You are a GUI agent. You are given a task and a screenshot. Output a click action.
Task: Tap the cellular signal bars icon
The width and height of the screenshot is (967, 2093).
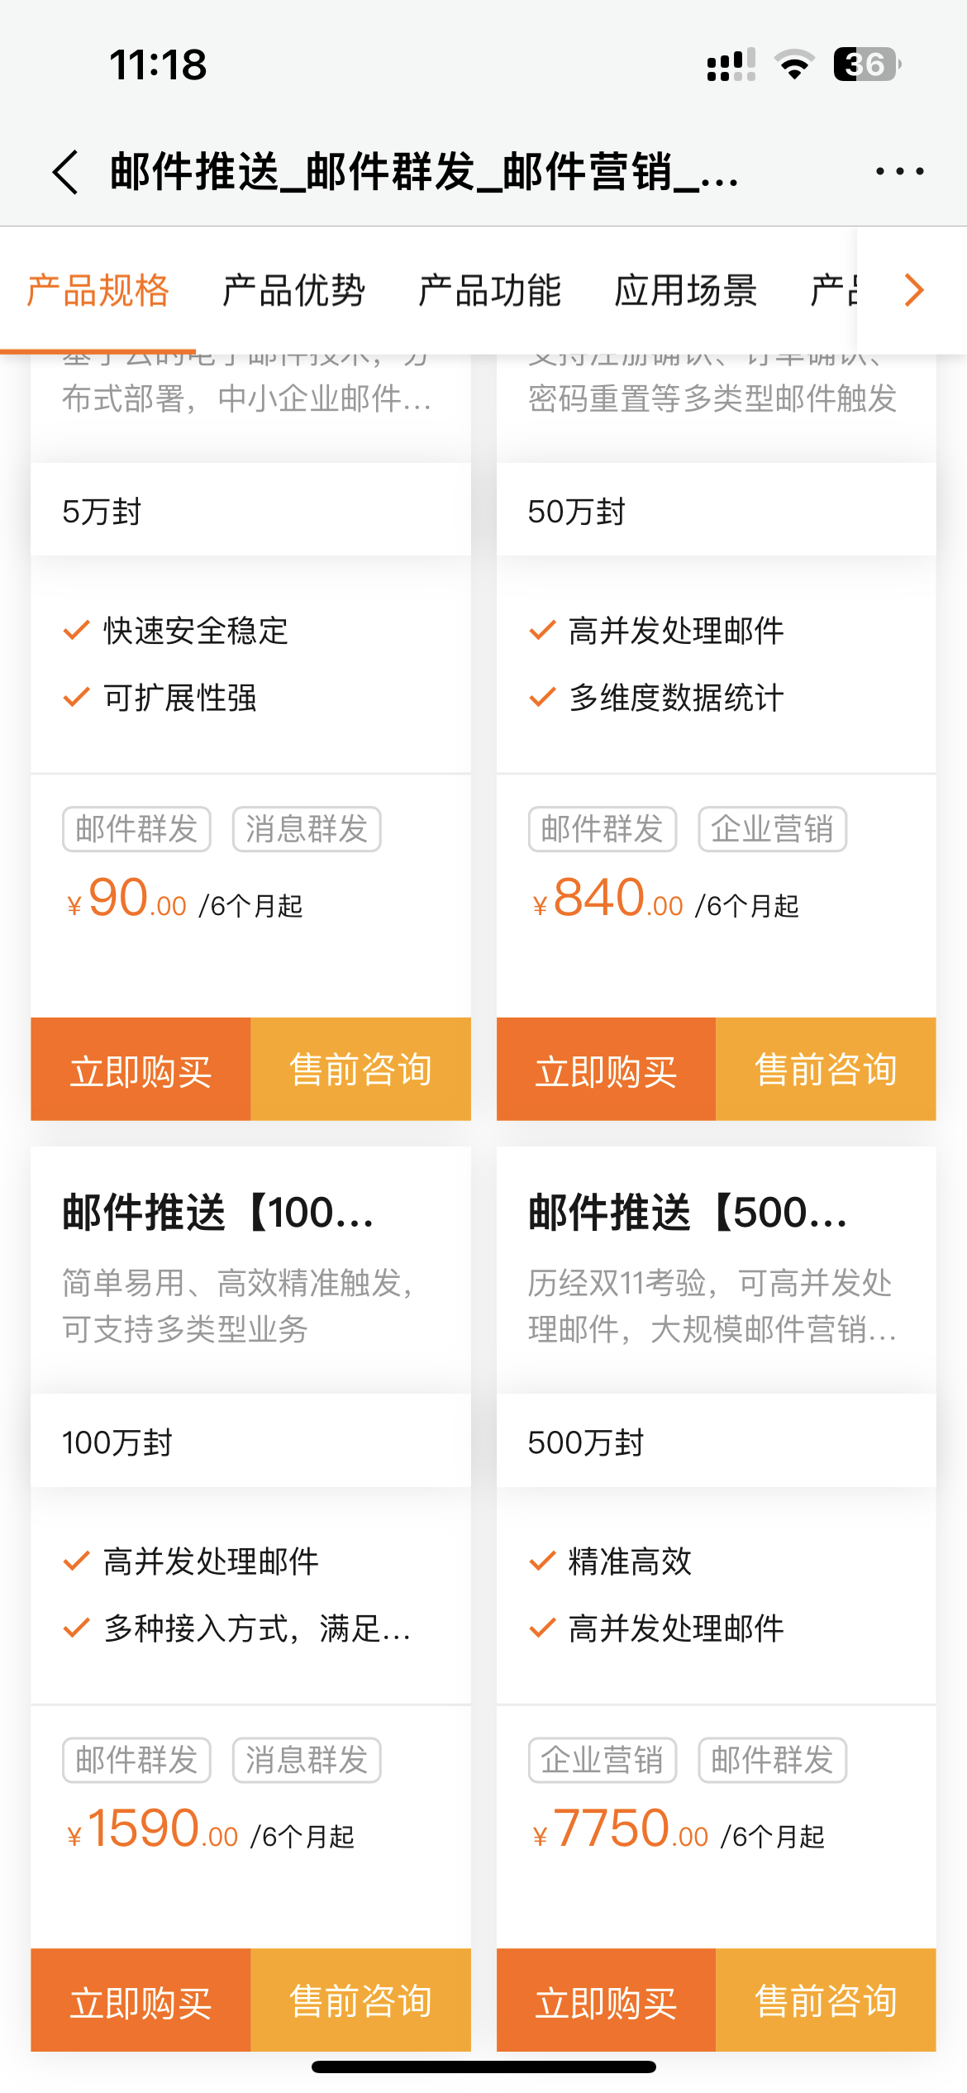pos(731,64)
